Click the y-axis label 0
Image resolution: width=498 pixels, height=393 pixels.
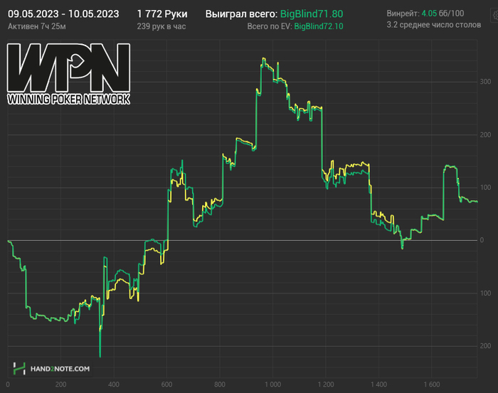(x=482, y=240)
